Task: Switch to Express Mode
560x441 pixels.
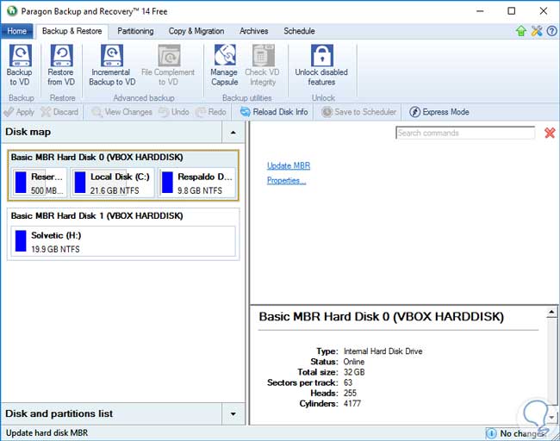Action: [439, 112]
